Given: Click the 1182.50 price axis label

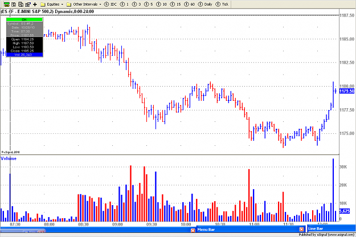Looking at the screenshot, I should 347,63.
